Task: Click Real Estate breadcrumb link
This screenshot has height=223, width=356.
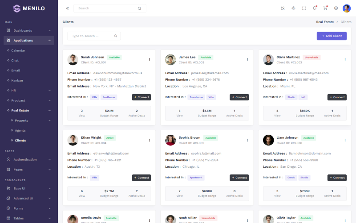Action: 325,22
